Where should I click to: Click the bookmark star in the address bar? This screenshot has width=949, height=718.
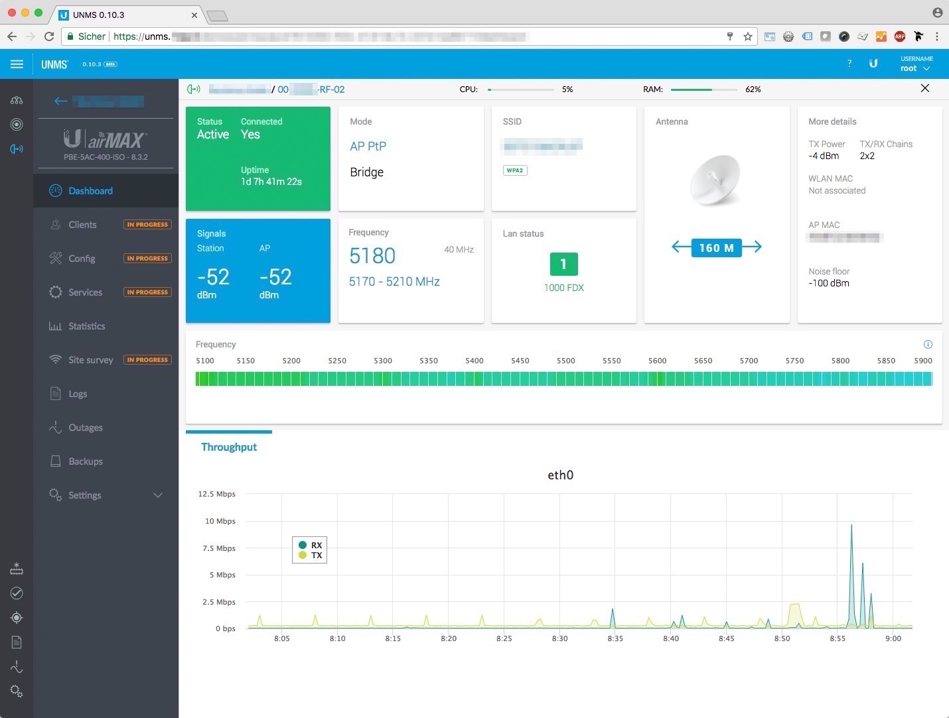(748, 36)
